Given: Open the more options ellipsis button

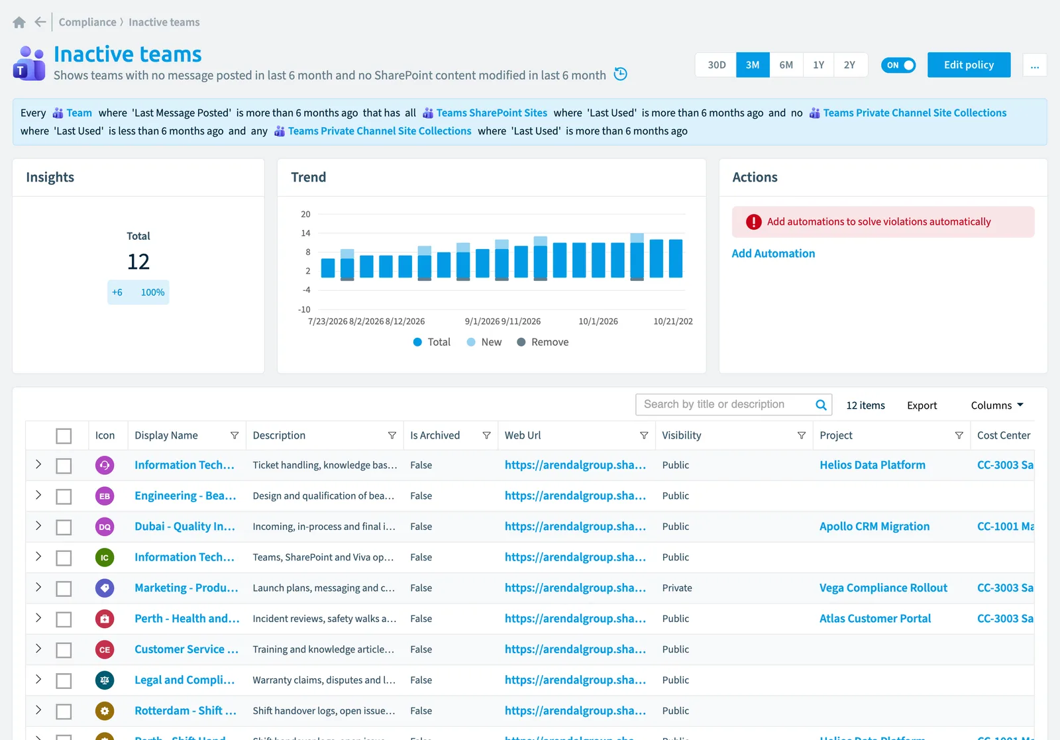Looking at the screenshot, I should tap(1035, 65).
